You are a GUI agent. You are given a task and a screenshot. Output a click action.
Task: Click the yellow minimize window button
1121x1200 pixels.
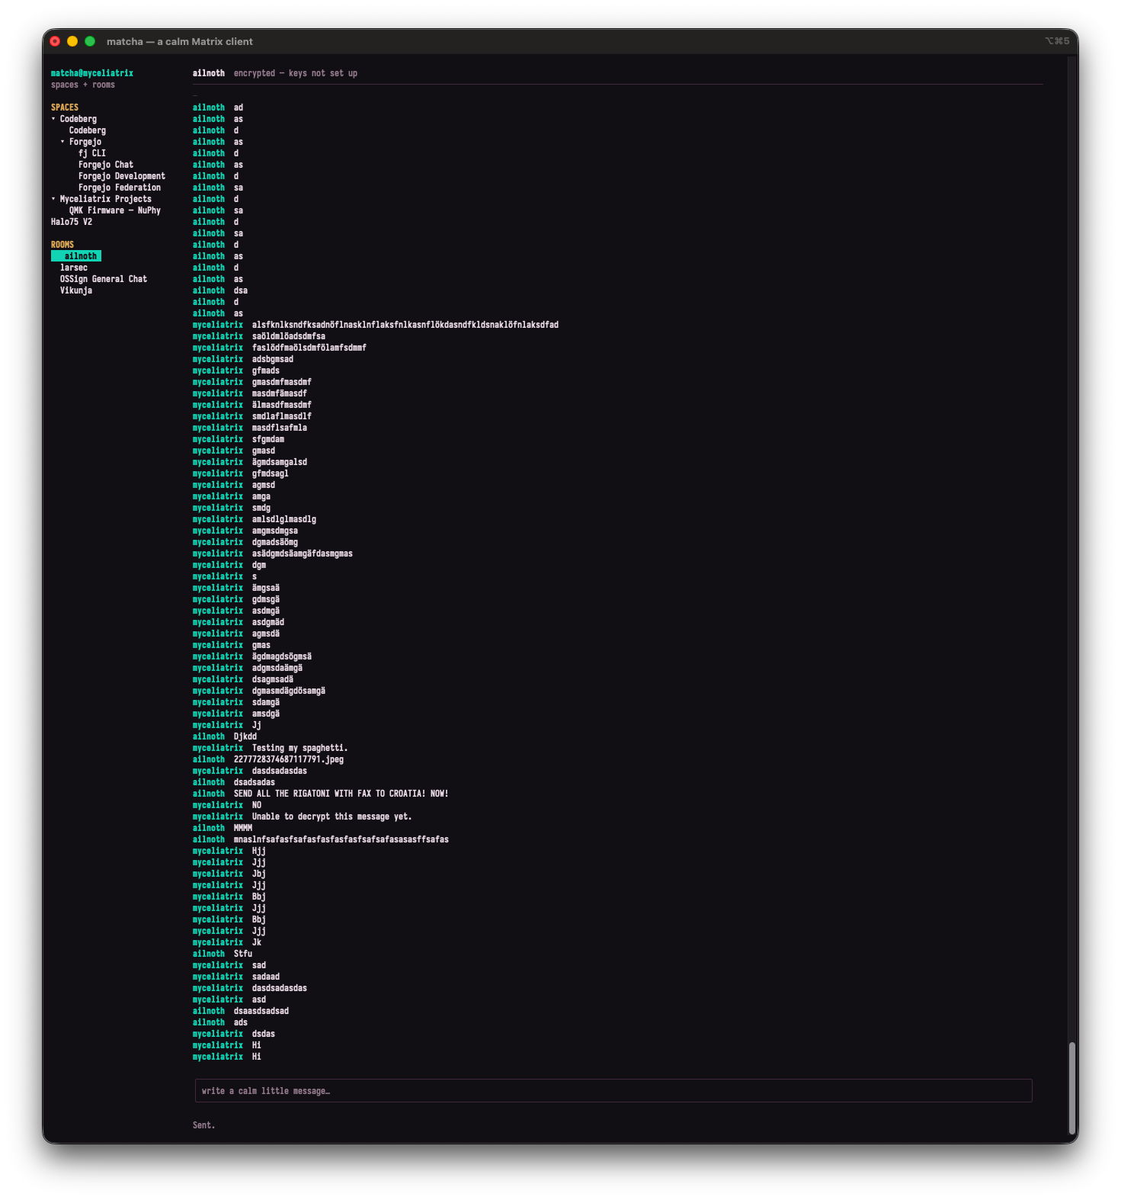coord(72,41)
